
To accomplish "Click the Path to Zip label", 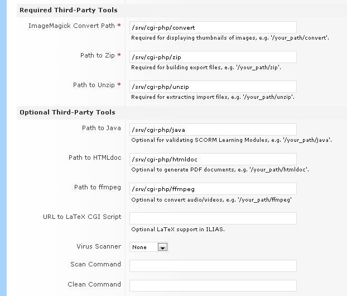I will tap(98, 56).
